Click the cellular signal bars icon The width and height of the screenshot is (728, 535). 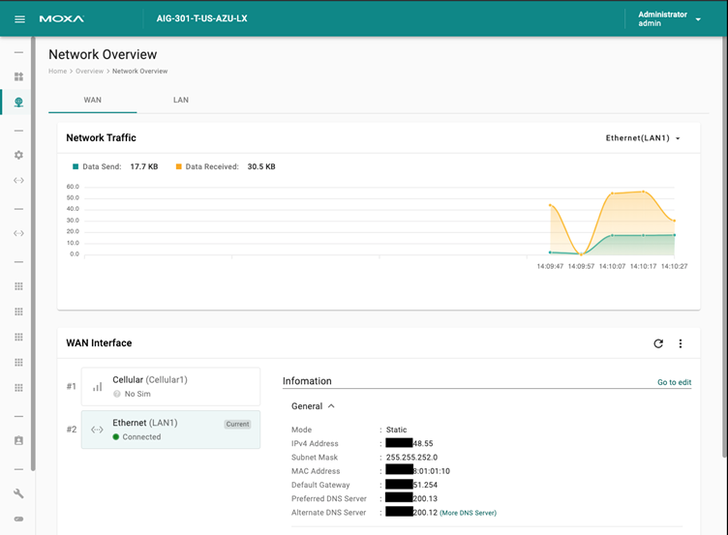[x=97, y=387]
